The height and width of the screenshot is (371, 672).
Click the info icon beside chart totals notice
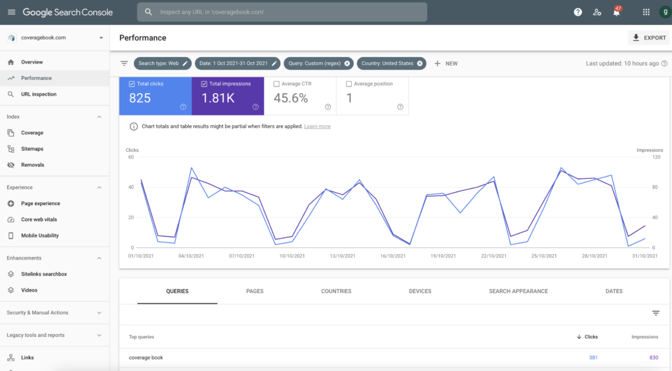(x=134, y=127)
